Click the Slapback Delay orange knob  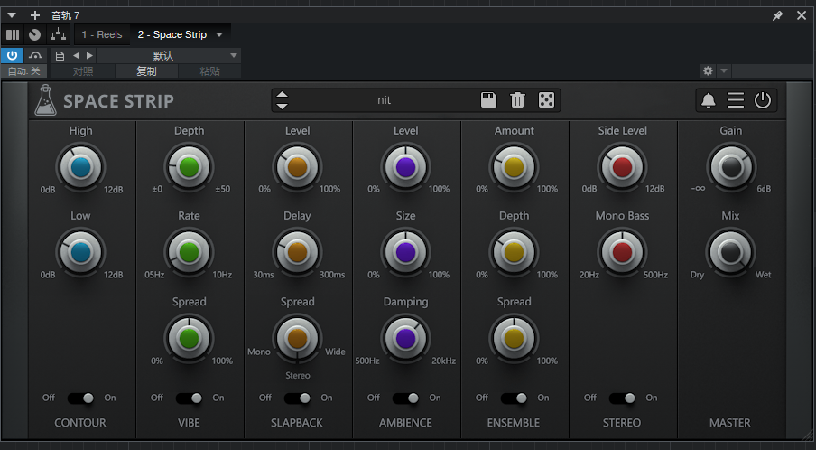(x=297, y=253)
